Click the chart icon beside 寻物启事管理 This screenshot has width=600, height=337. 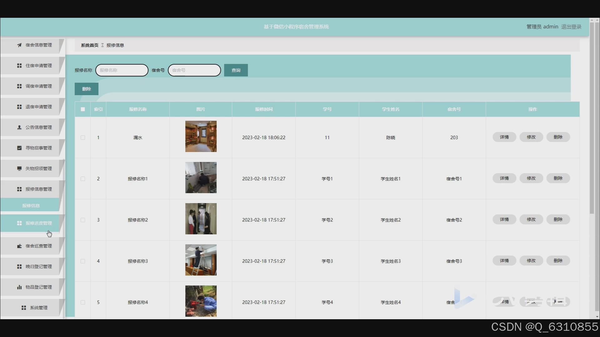(19, 148)
